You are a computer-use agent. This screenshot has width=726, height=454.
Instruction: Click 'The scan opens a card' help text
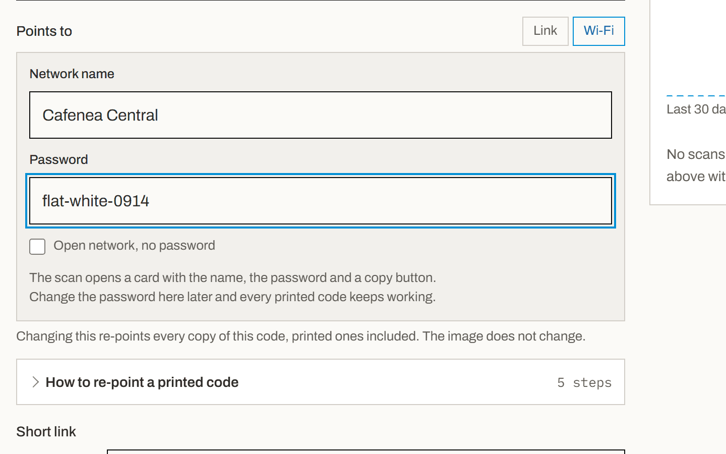[x=232, y=277]
